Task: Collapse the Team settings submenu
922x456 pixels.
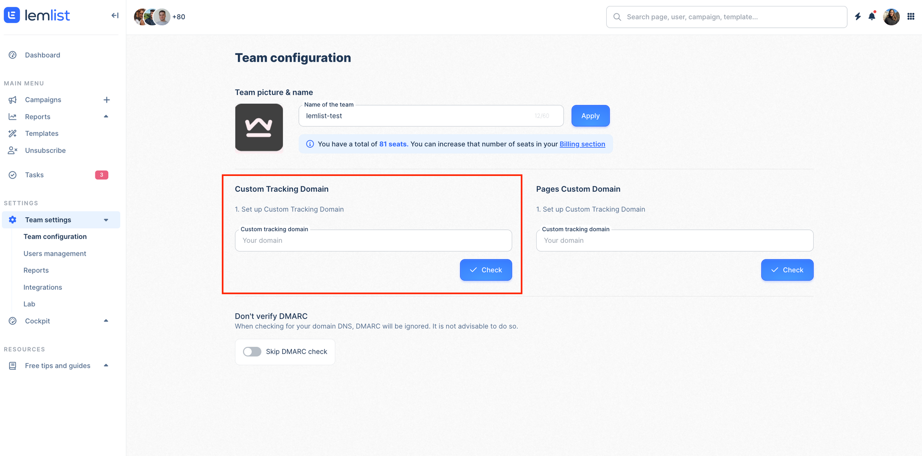Action: pyautogui.click(x=106, y=220)
